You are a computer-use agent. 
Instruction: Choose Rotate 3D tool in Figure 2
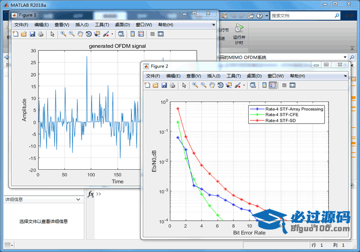click(x=221, y=86)
